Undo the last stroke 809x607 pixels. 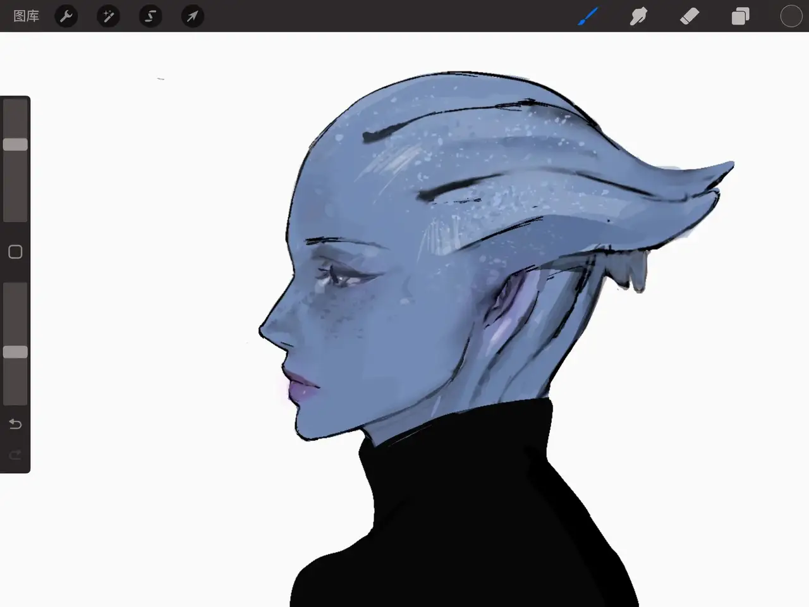tap(15, 424)
